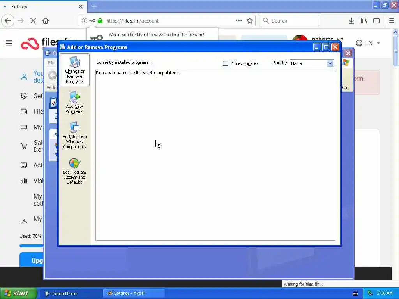Viewport: 399px width, 299px height.
Task: Enable the Show updates checkbox
Action: (x=226, y=63)
